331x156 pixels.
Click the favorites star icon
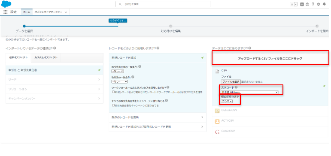click(x=292, y=4)
